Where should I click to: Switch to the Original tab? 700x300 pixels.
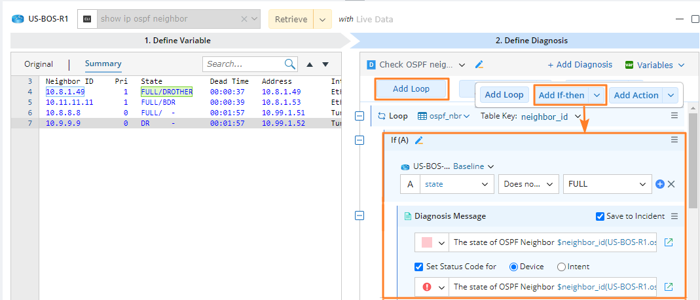[39, 64]
